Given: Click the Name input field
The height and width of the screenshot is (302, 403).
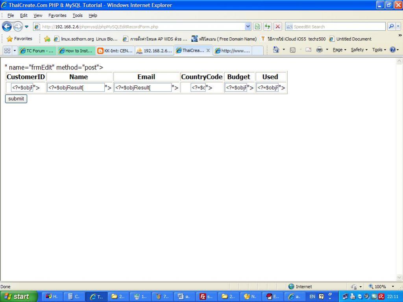Looking at the screenshot, I should click(76, 88).
